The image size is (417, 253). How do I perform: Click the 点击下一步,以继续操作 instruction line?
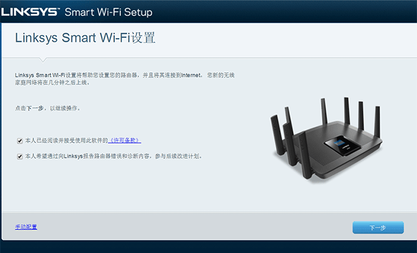click(x=48, y=108)
